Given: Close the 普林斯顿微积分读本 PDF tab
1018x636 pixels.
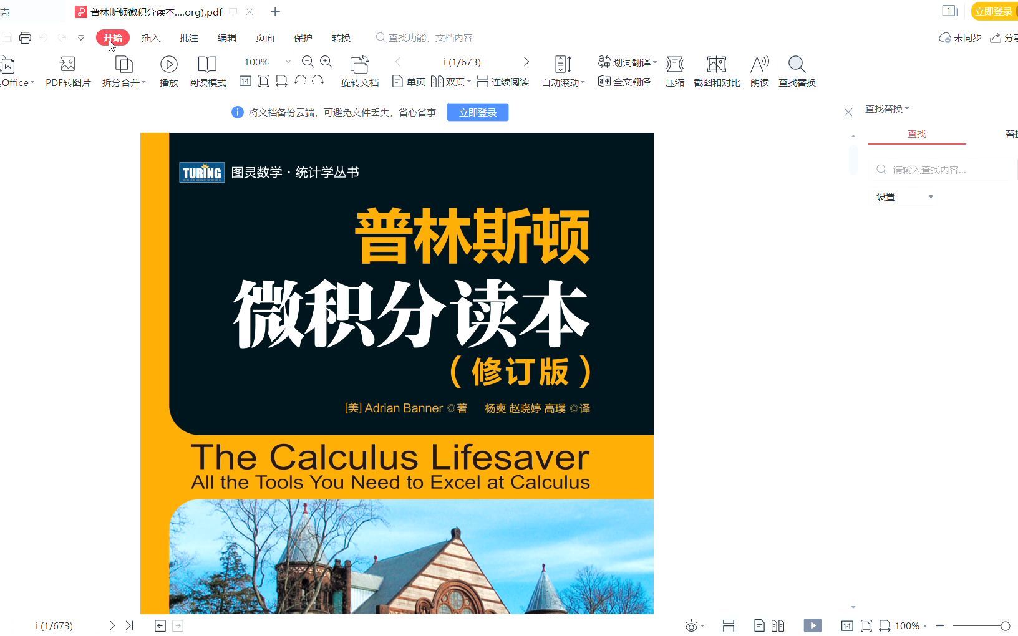Looking at the screenshot, I should tap(250, 12).
